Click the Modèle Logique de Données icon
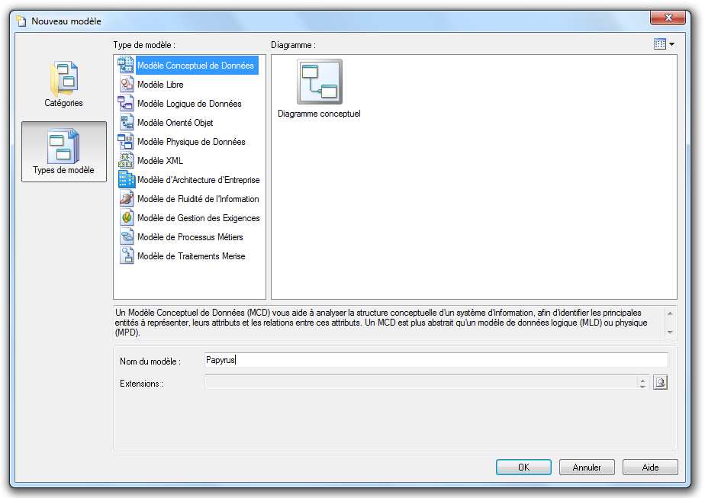The width and height of the screenshot is (705, 498). coord(126,104)
